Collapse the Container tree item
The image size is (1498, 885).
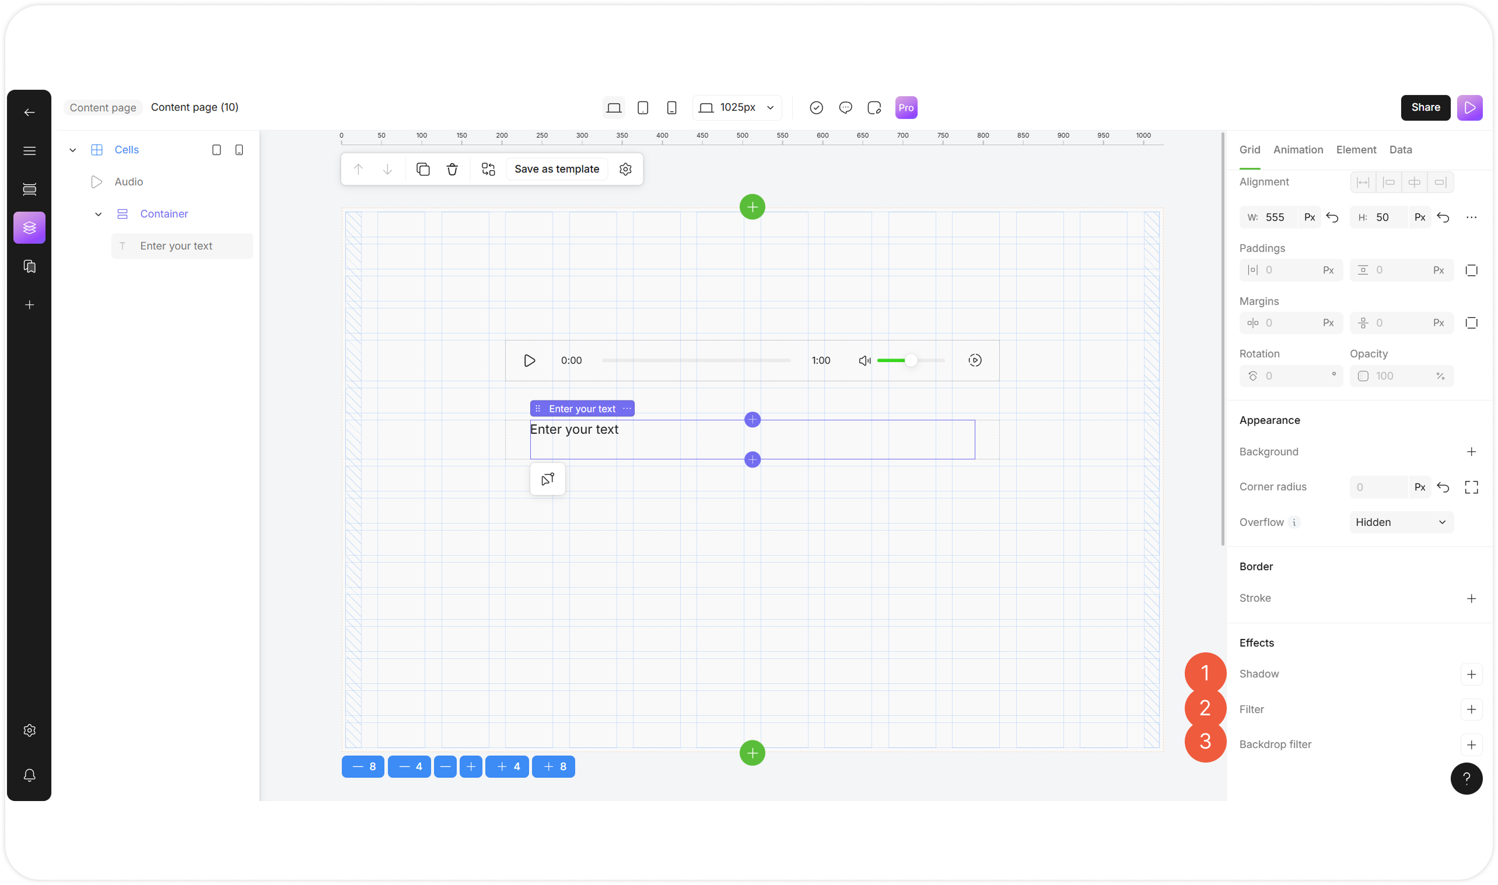pos(99,214)
